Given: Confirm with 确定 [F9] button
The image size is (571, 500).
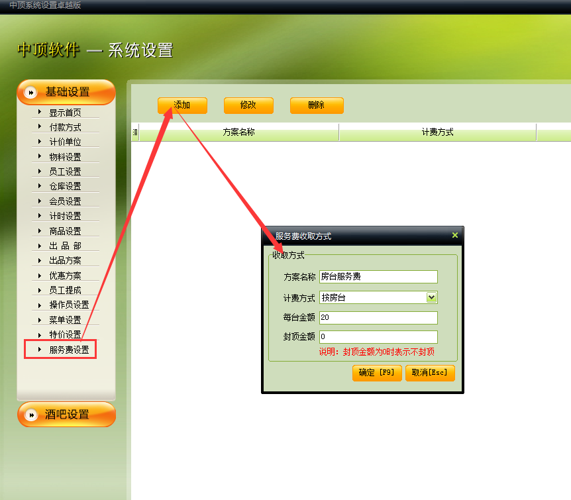Looking at the screenshot, I should tap(377, 373).
